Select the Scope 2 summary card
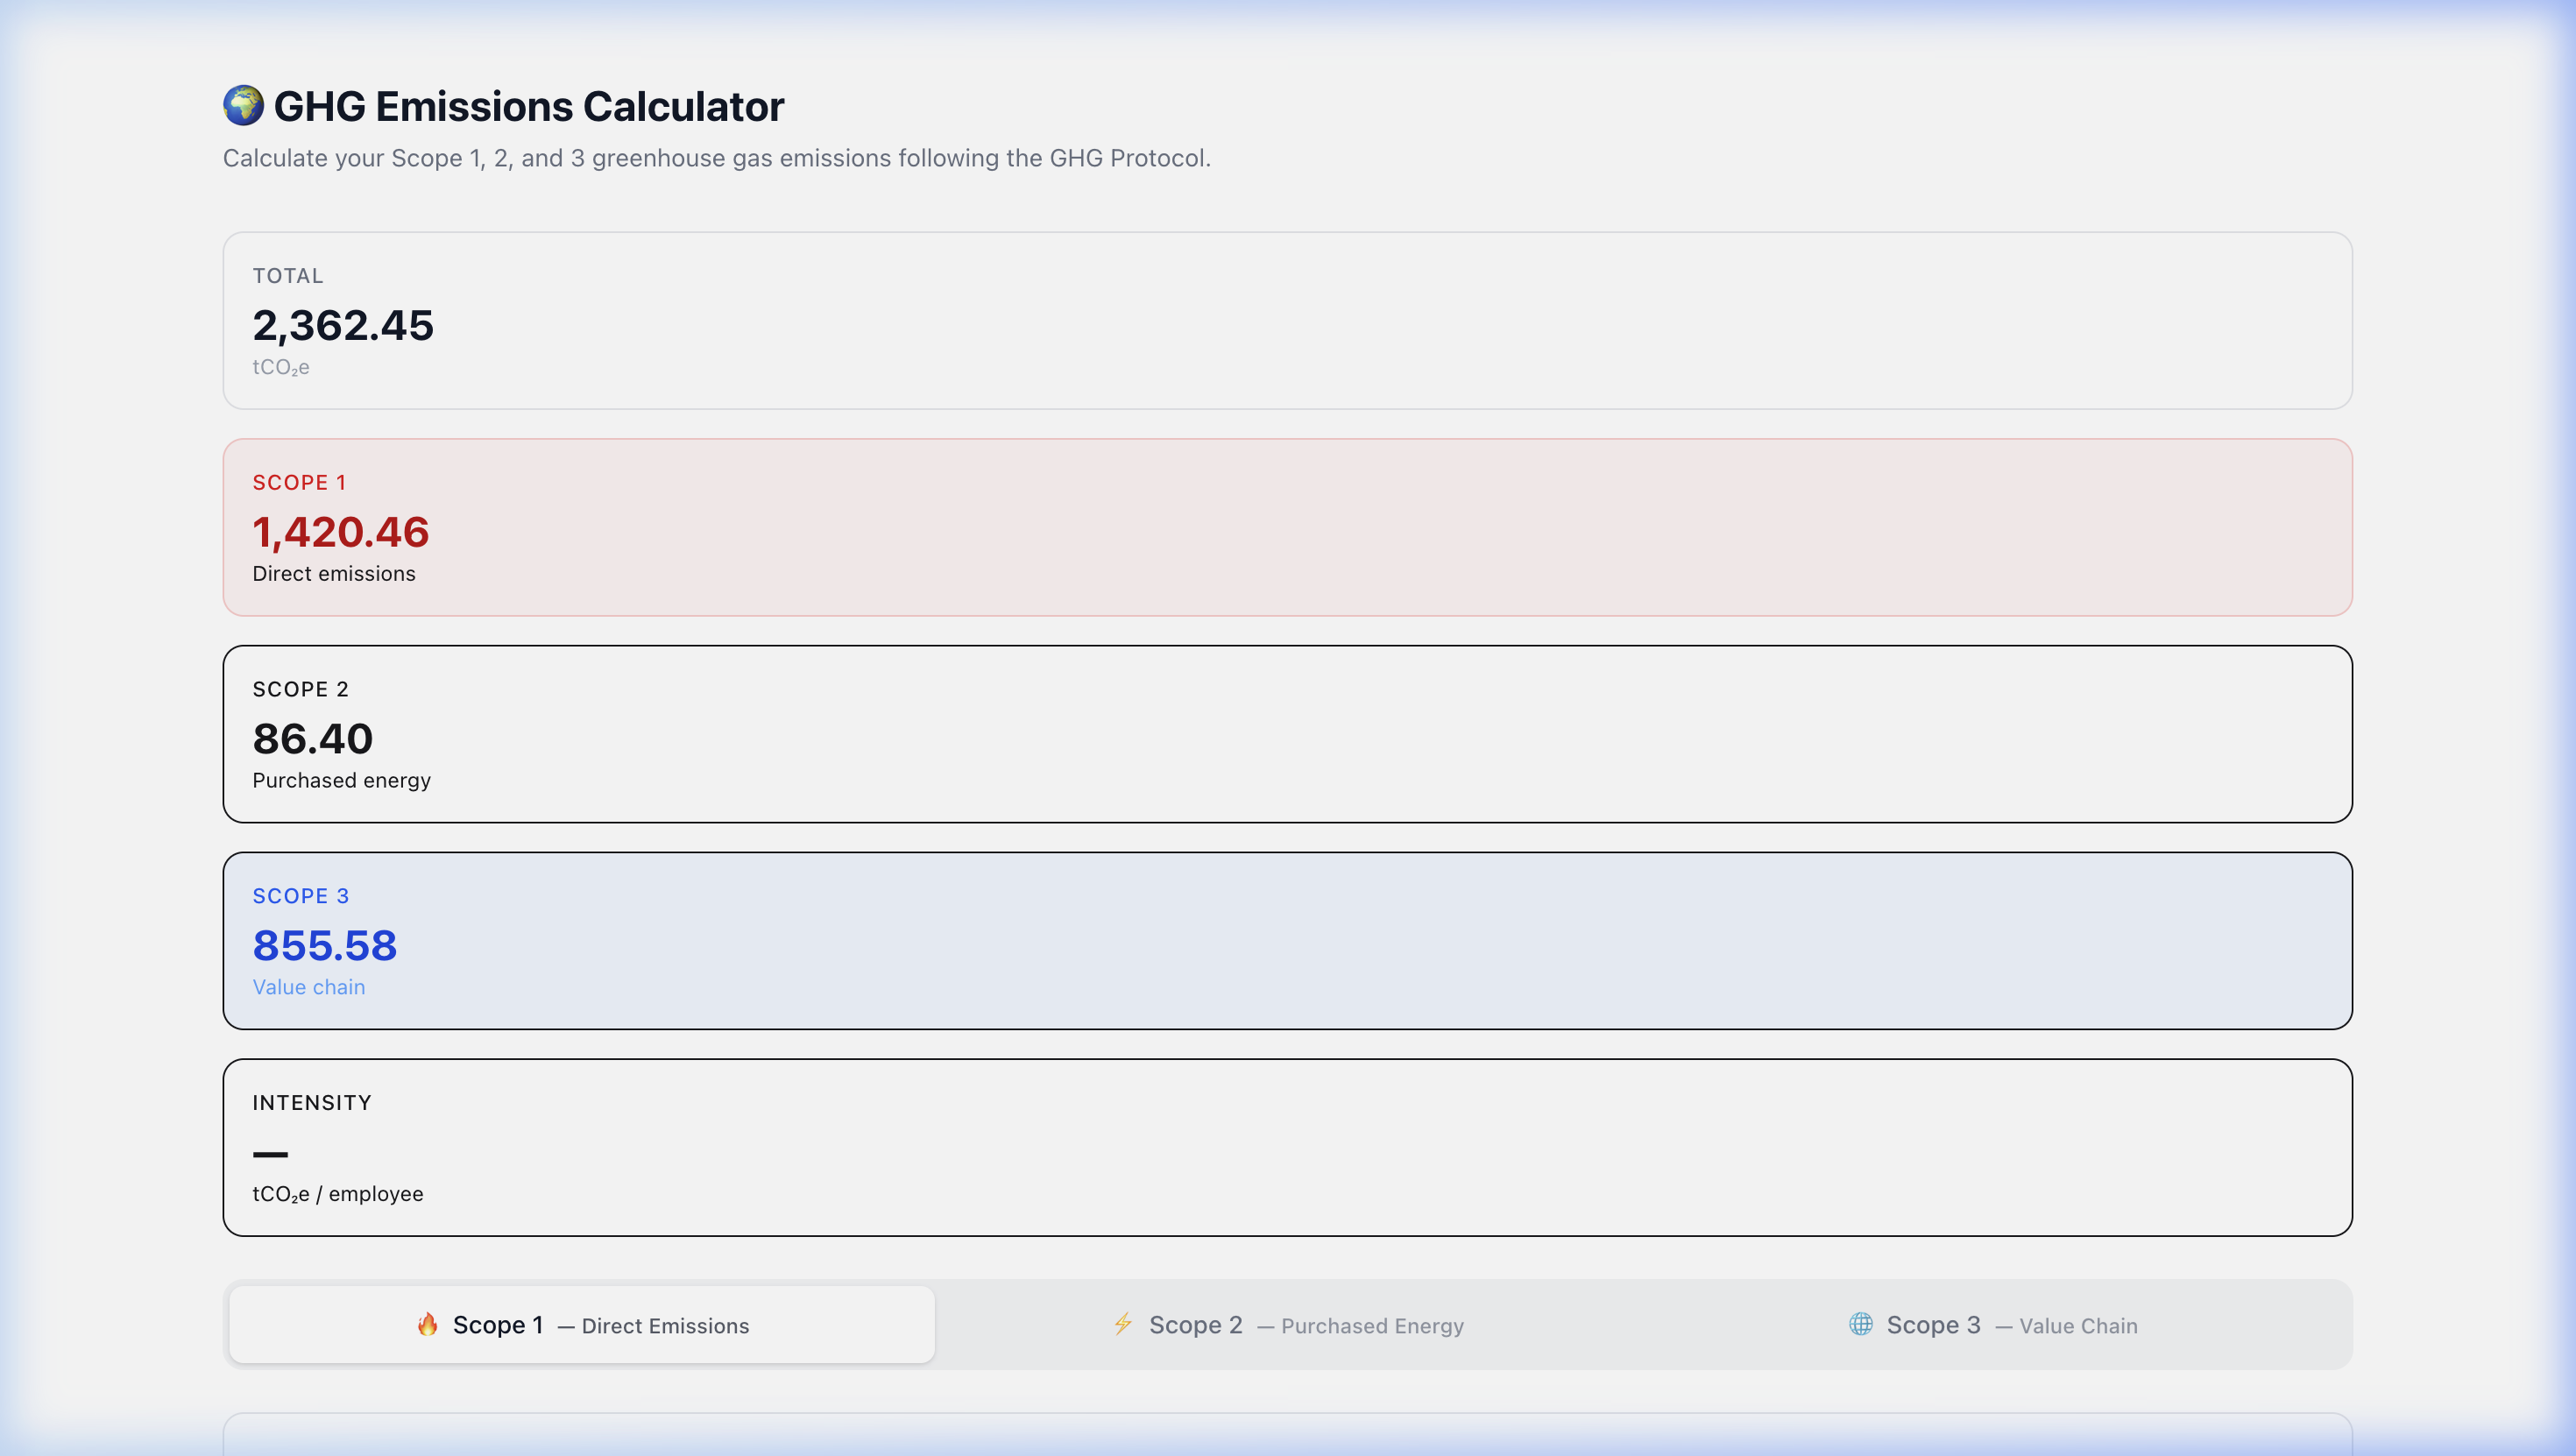The image size is (2576, 1456). point(1288,733)
